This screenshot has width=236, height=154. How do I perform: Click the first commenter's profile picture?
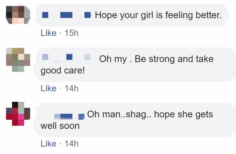coord(18,15)
